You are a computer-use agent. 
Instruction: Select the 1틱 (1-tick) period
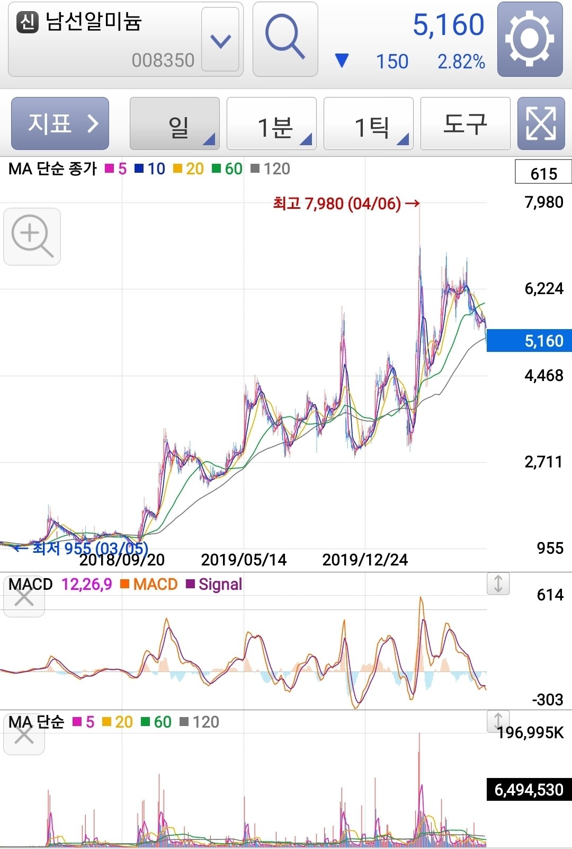coord(369,124)
